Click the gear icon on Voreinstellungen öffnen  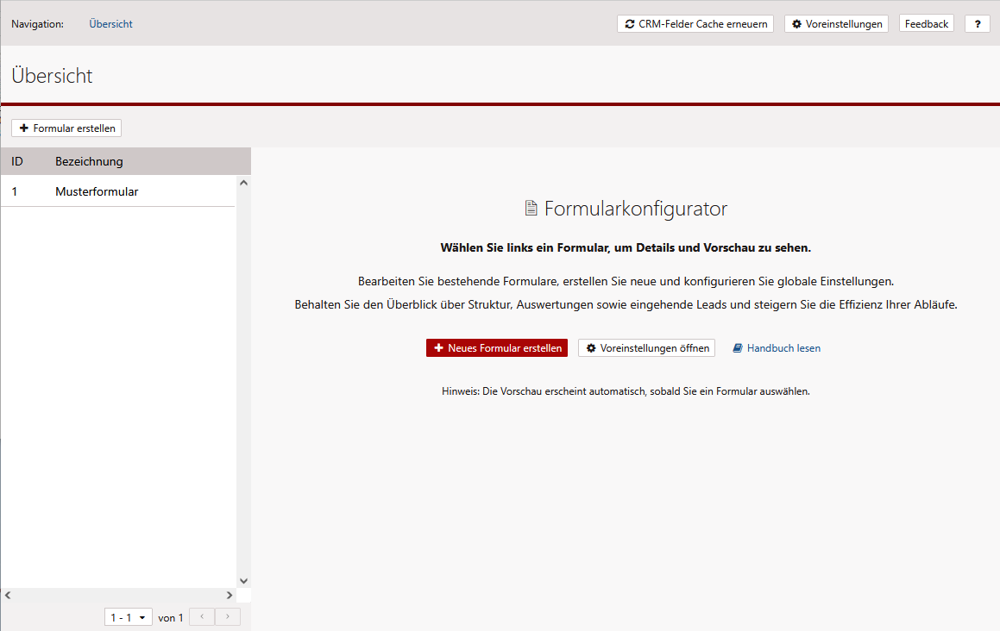click(x=591, y=348)
